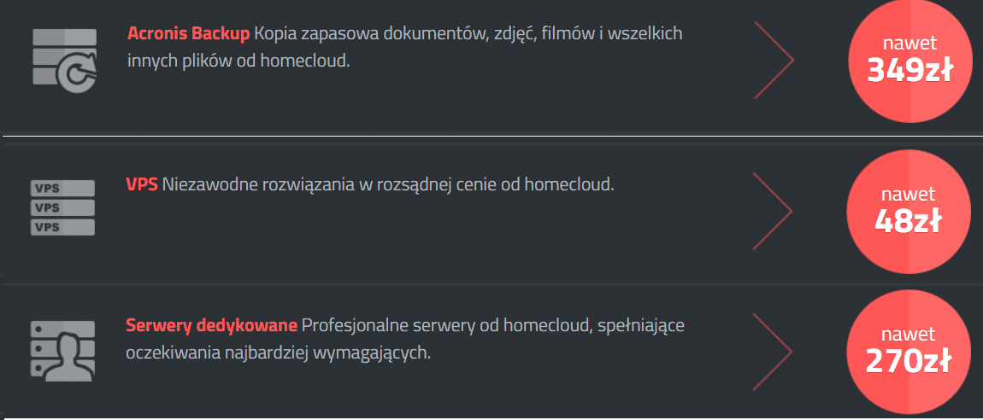Open the VPS heading link
The height and width of the screenshot is (420, 983).
(142, 184)
